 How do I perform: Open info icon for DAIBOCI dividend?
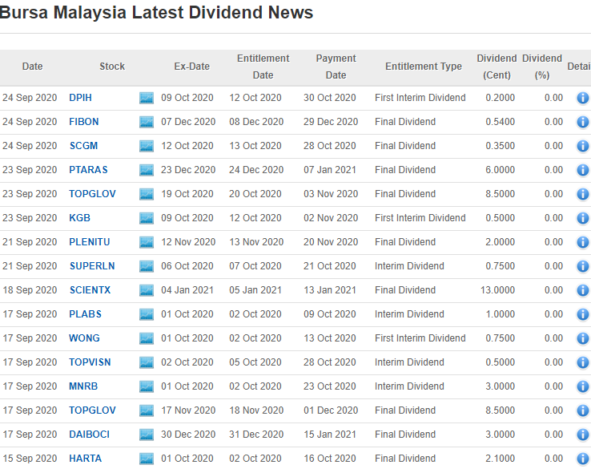[x=582, y=435]
